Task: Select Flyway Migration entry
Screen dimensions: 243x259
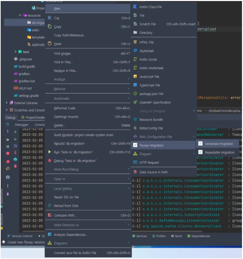Action: (164, 145)
